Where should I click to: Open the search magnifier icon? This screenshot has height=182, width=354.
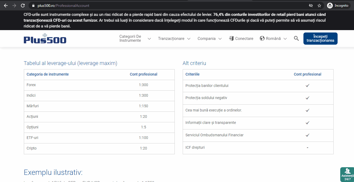296,38
